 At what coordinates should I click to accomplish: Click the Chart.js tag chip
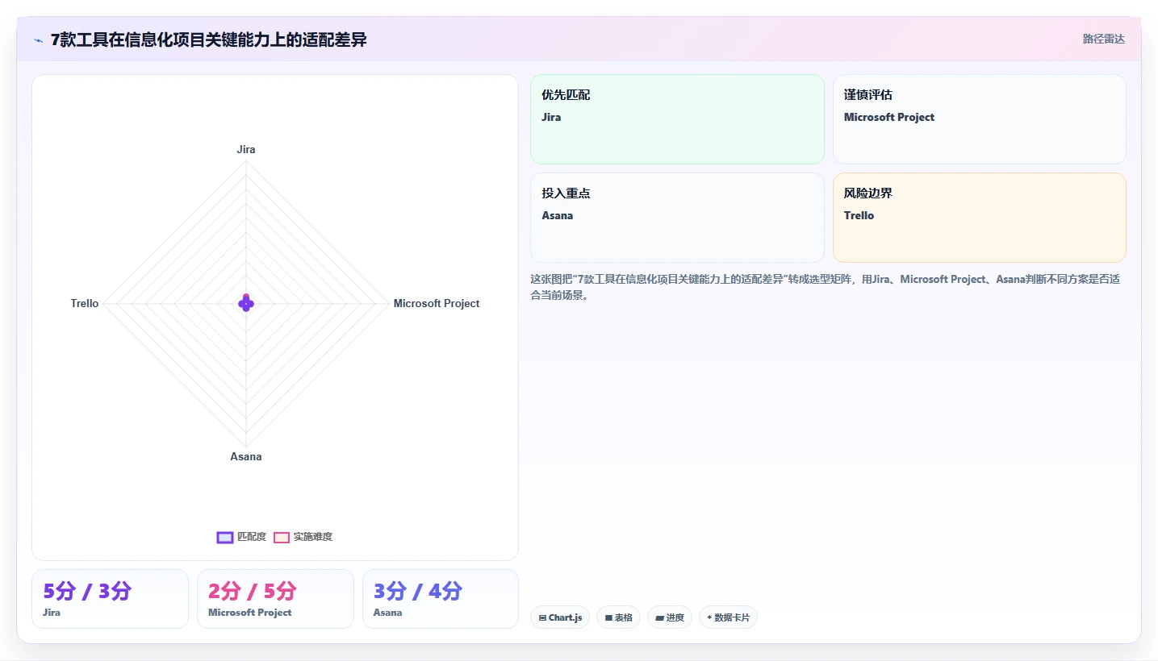[x=560, y=617]
